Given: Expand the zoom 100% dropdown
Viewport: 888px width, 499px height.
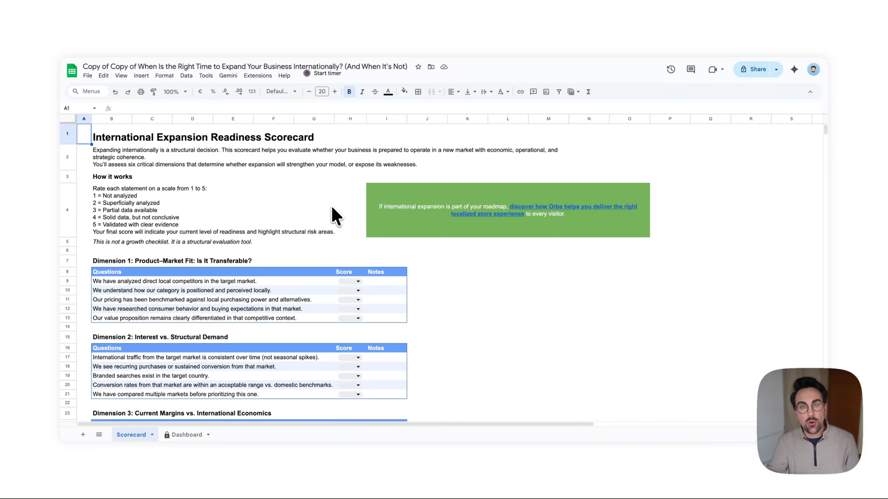Looking at the screenshot, I should coord(175,92).
